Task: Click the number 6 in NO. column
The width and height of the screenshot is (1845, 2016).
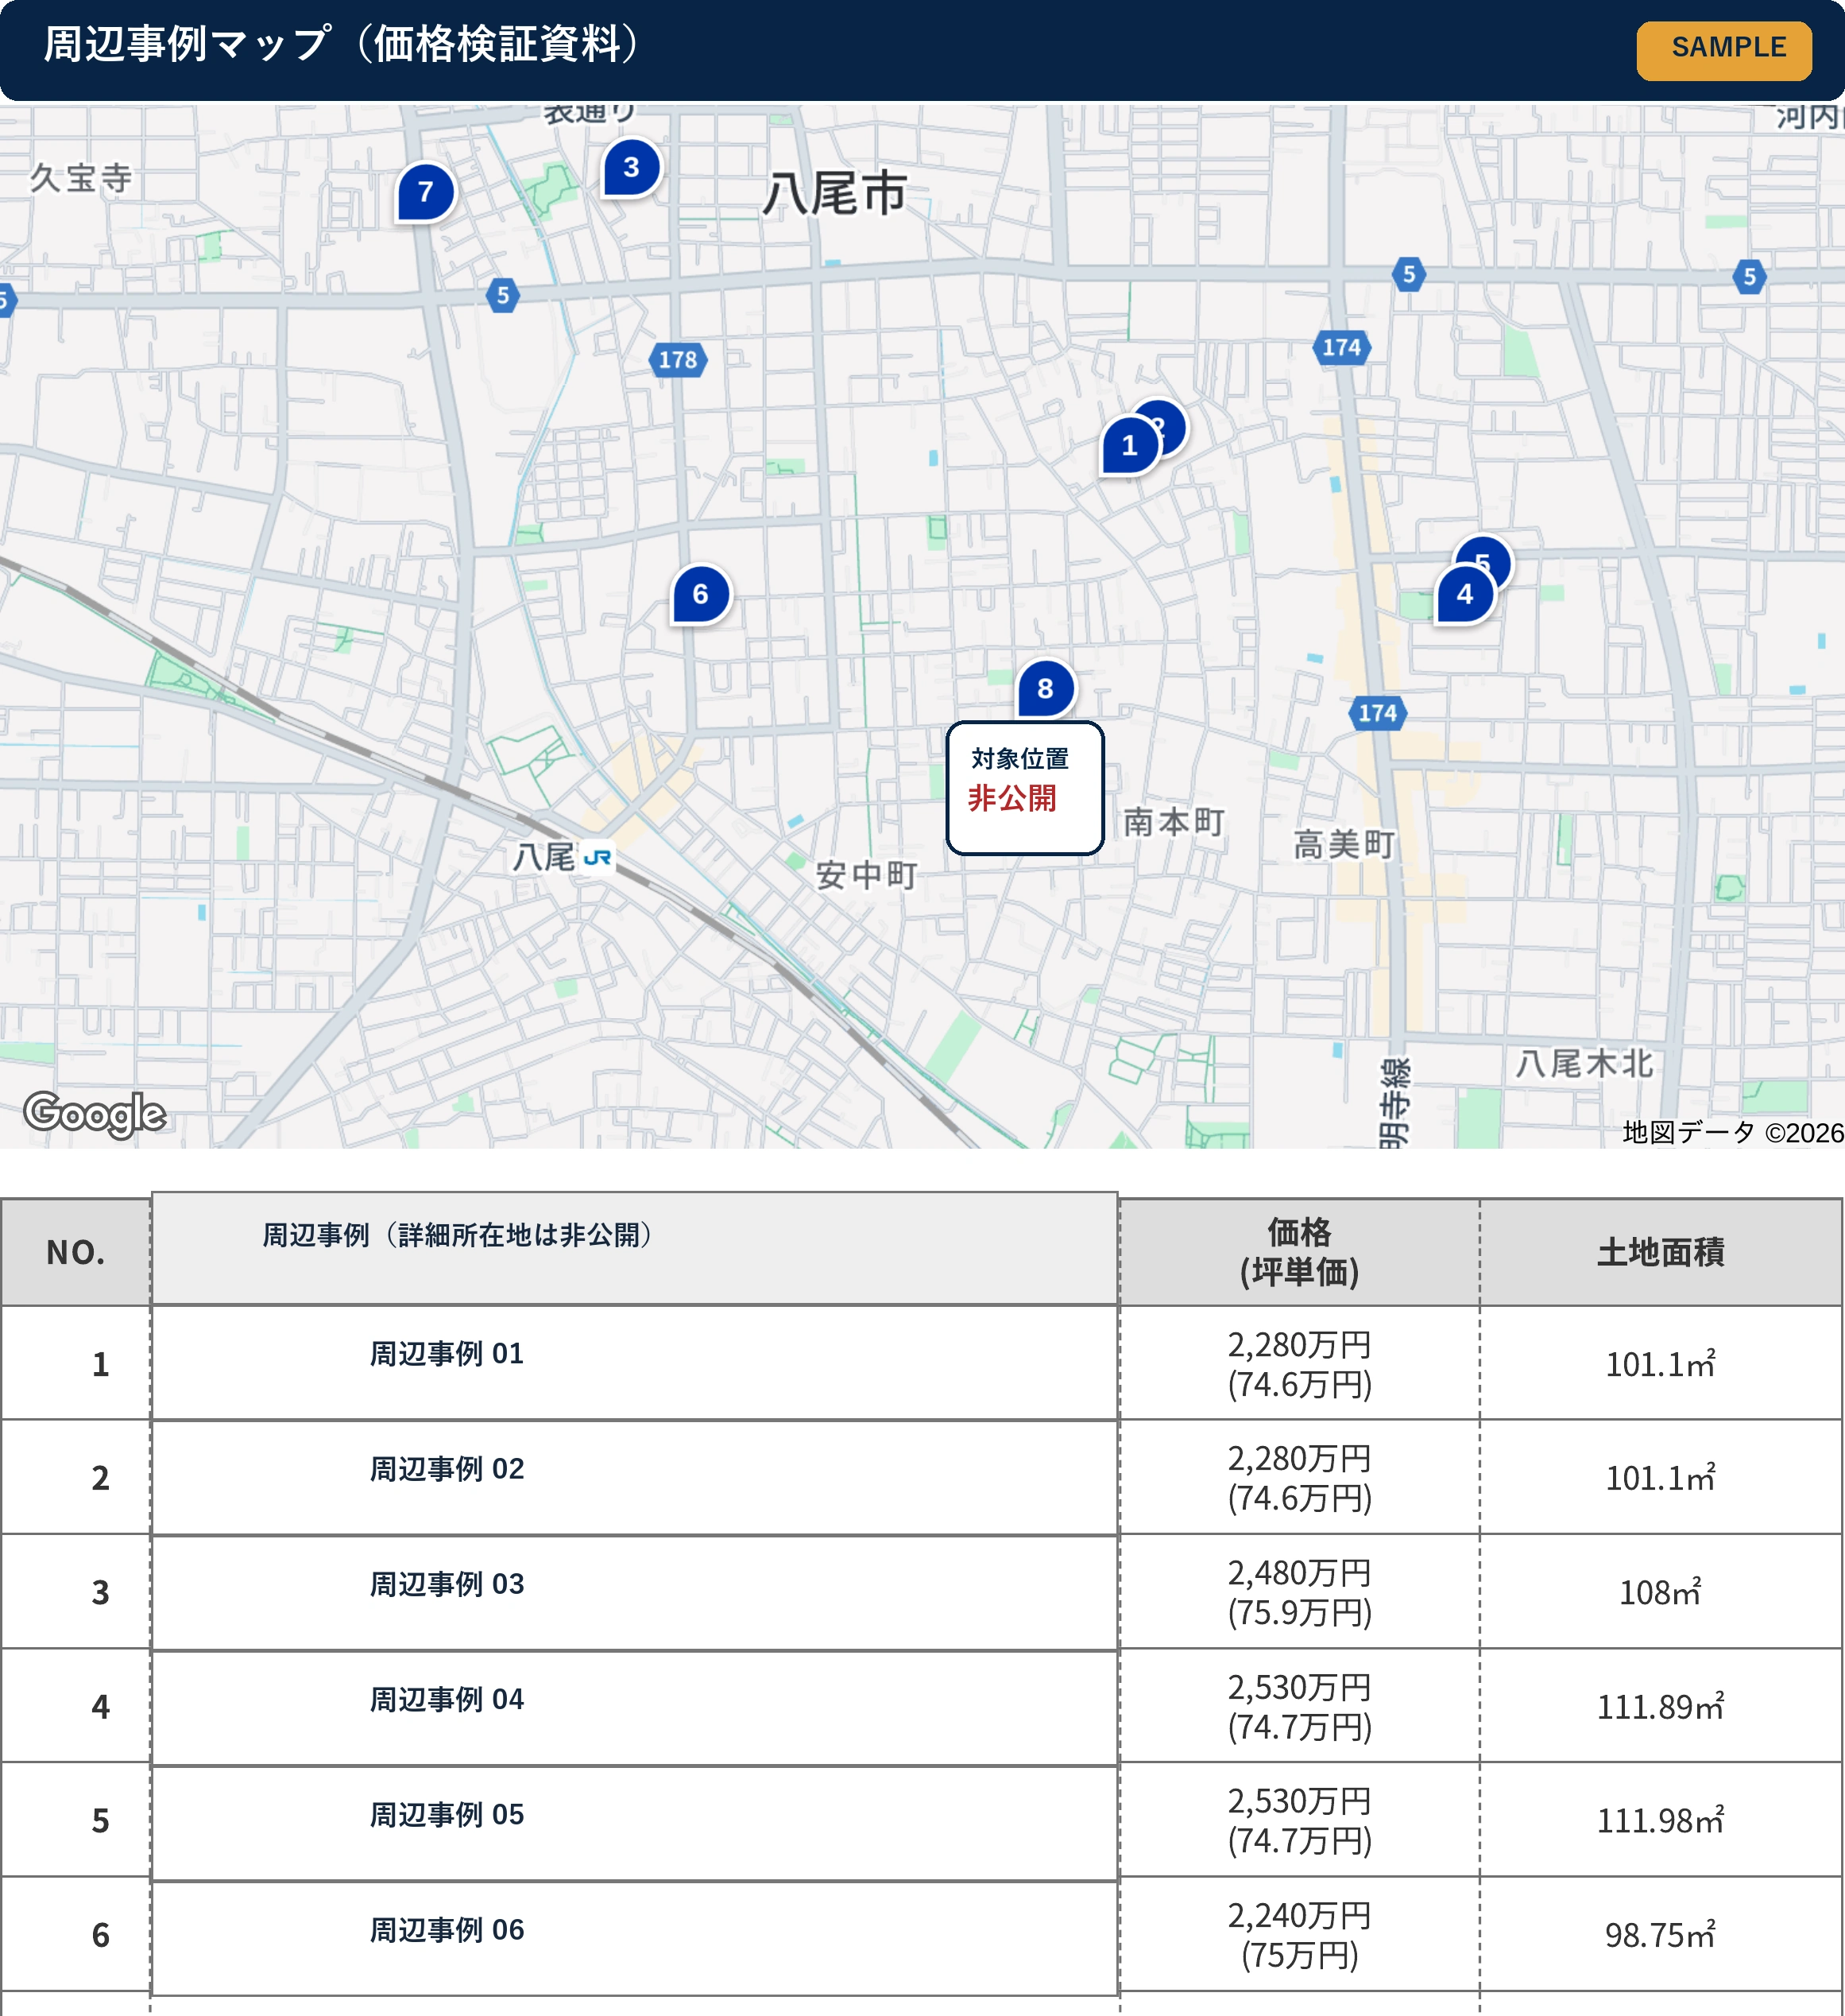Action: pos(101,1936)
